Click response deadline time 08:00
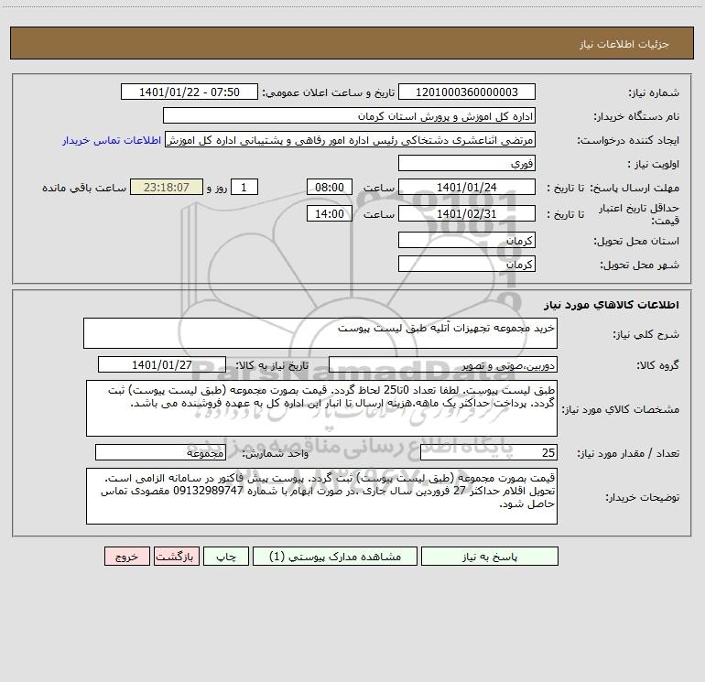Viewport: 705px width, 682px height. click(329, 187)
